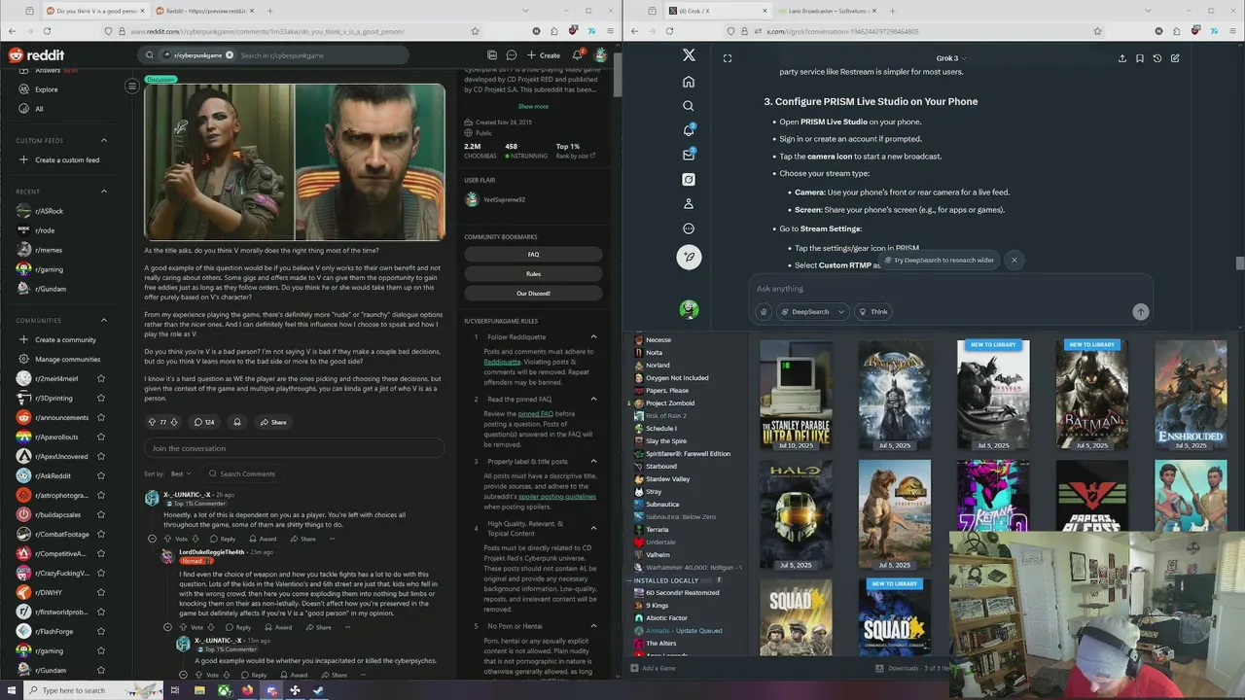1245x700 pixels.
Task: Open the Sort by Best dropdown
Action: click(x=181, y=473)
